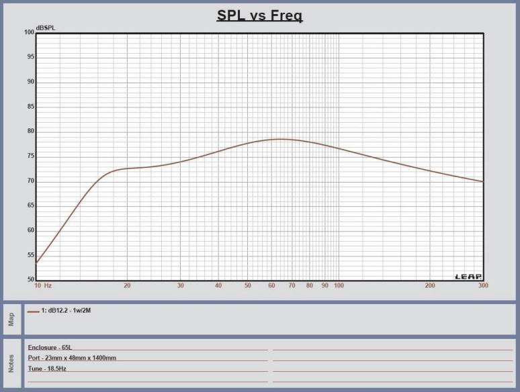Click the red legend line swatch for curve 1

33,311
